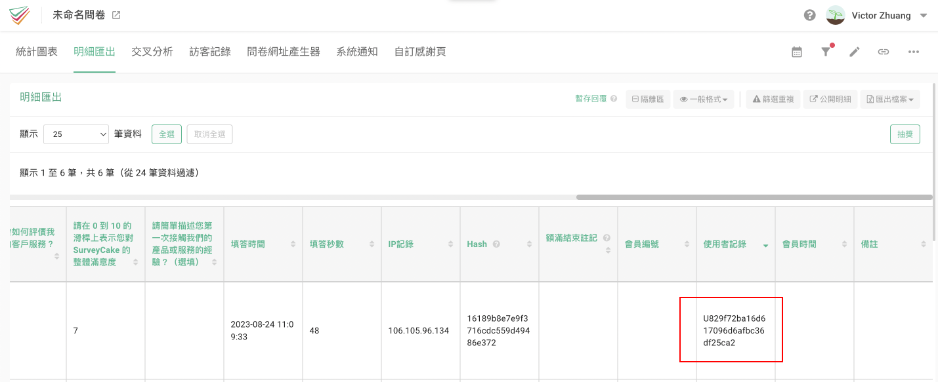Open the three-dots more options menu
The width and height of the screenshot is (938, 382).
(x=914, y=52)
